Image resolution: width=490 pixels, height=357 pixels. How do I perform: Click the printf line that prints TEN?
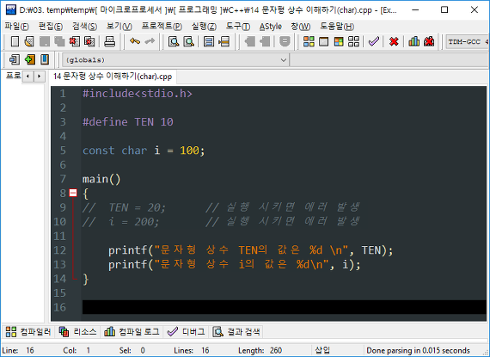tap(251, 250)
